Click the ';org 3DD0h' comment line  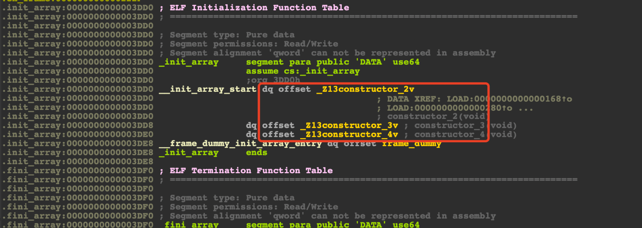[273, 80]
